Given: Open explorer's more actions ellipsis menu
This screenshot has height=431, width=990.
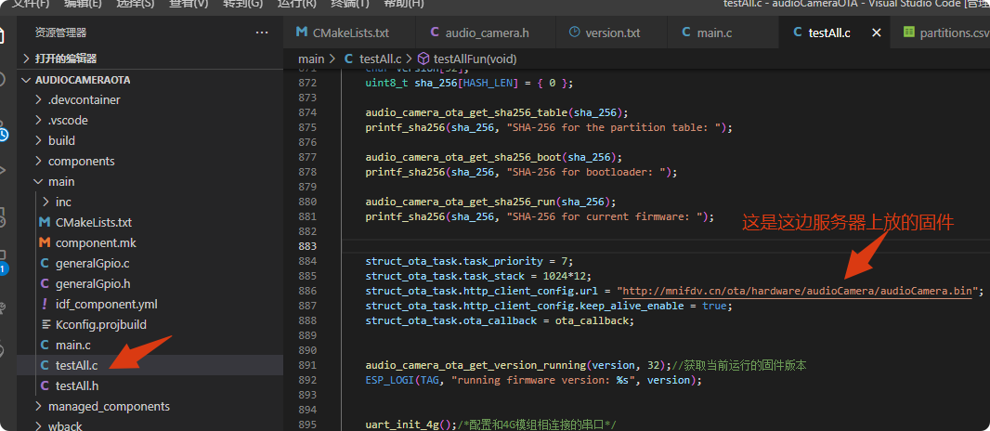Looking at the screenshot, I should (x=262, y=33).
